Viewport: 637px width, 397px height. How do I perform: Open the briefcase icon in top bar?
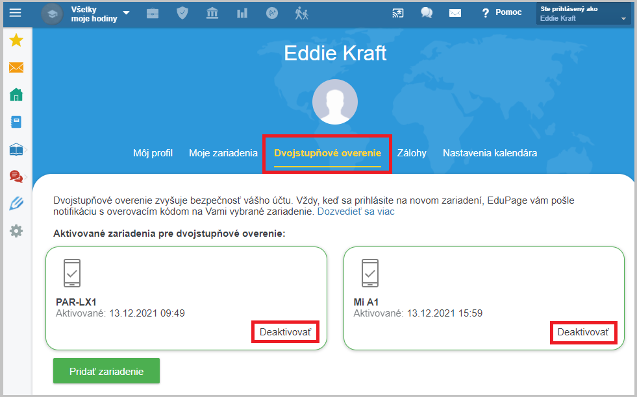tap(153, 14)
